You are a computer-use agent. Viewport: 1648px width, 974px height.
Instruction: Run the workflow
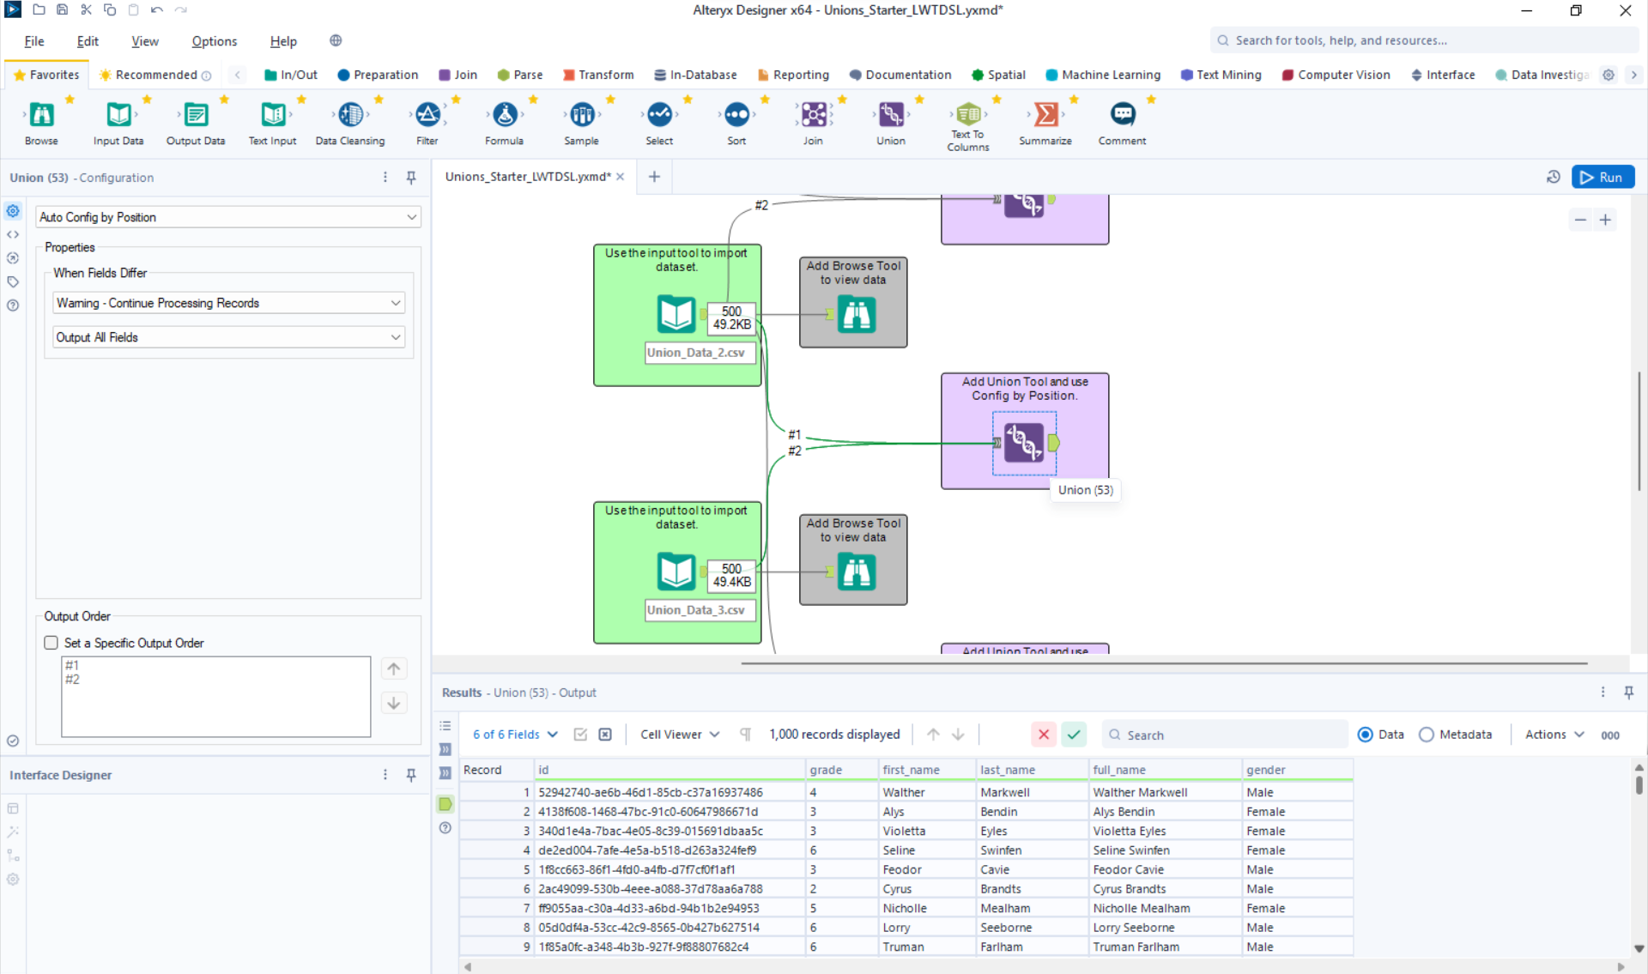click(1603, 177)
